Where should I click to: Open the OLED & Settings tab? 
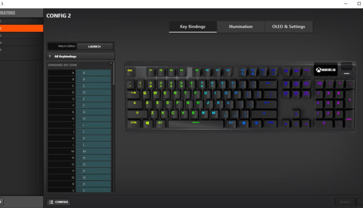[288, 27]
